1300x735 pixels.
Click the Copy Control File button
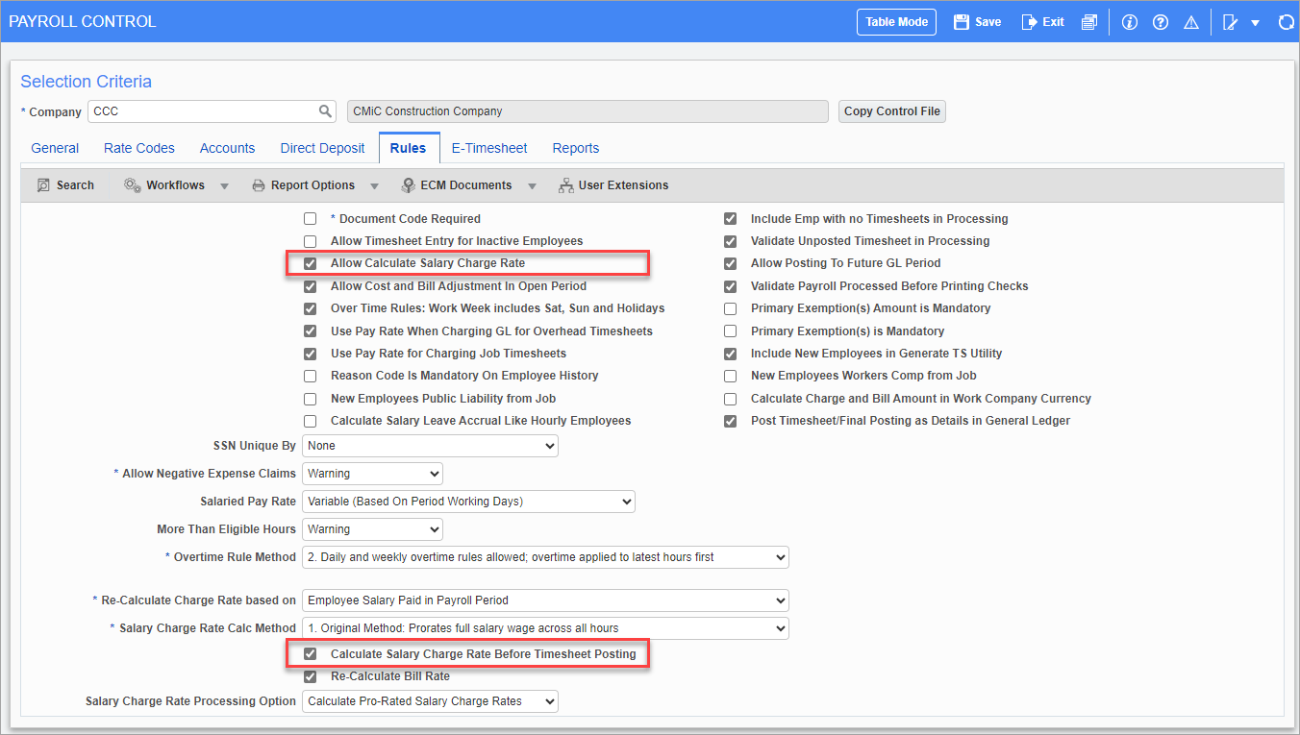pyautogui.click(x=892, y=111)
